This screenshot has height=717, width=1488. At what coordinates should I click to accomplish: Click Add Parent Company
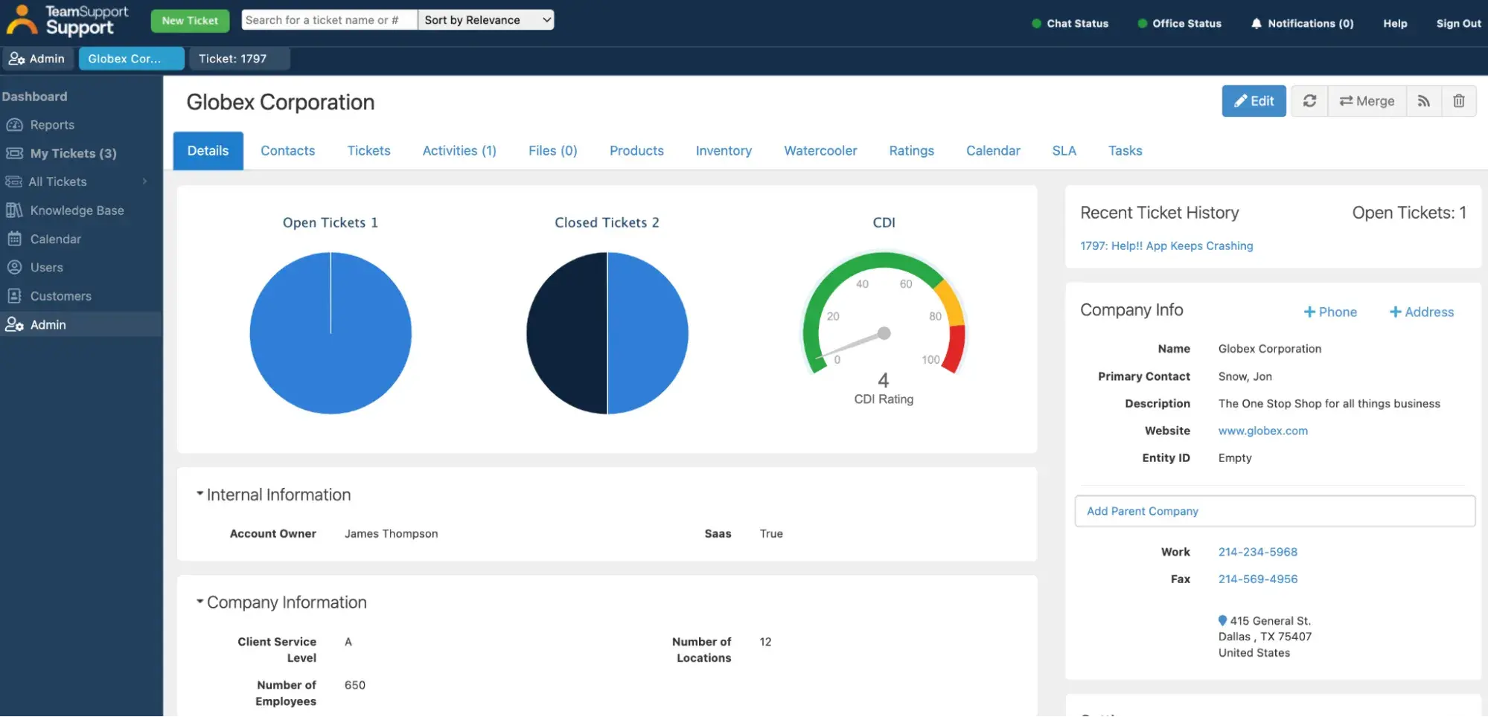(1274, 511)
